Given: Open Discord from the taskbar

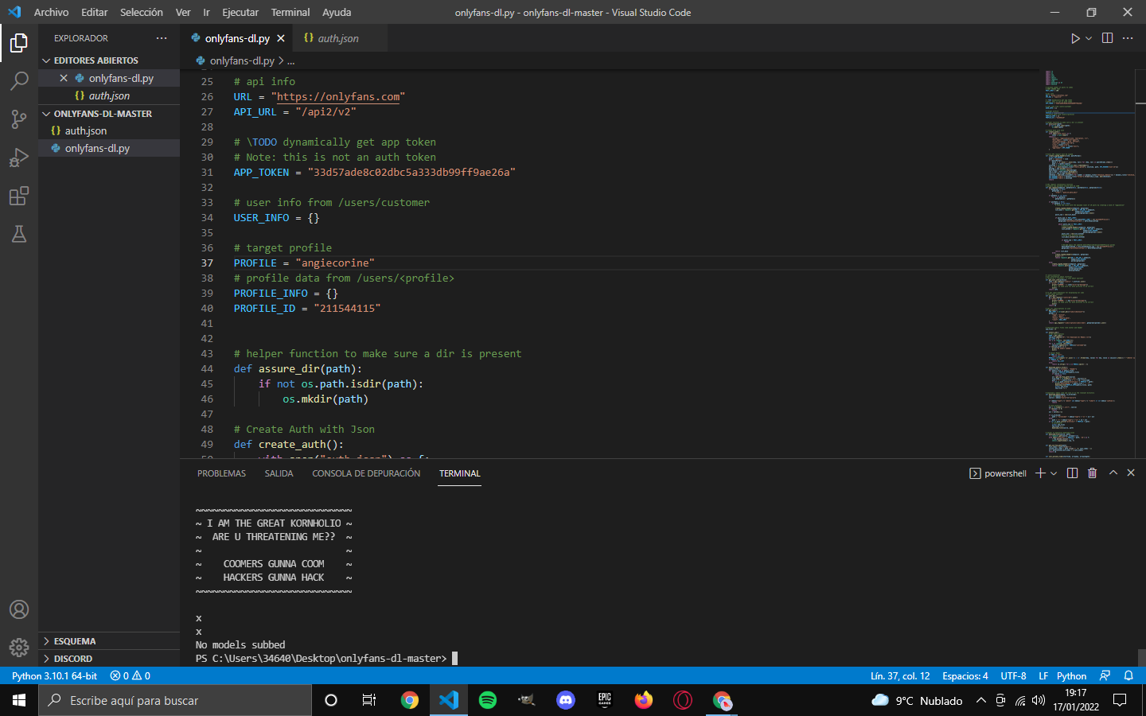Looking at the screenshot, I should click(x=566, y=700).
